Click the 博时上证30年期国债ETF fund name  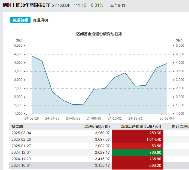pos(26,5)
